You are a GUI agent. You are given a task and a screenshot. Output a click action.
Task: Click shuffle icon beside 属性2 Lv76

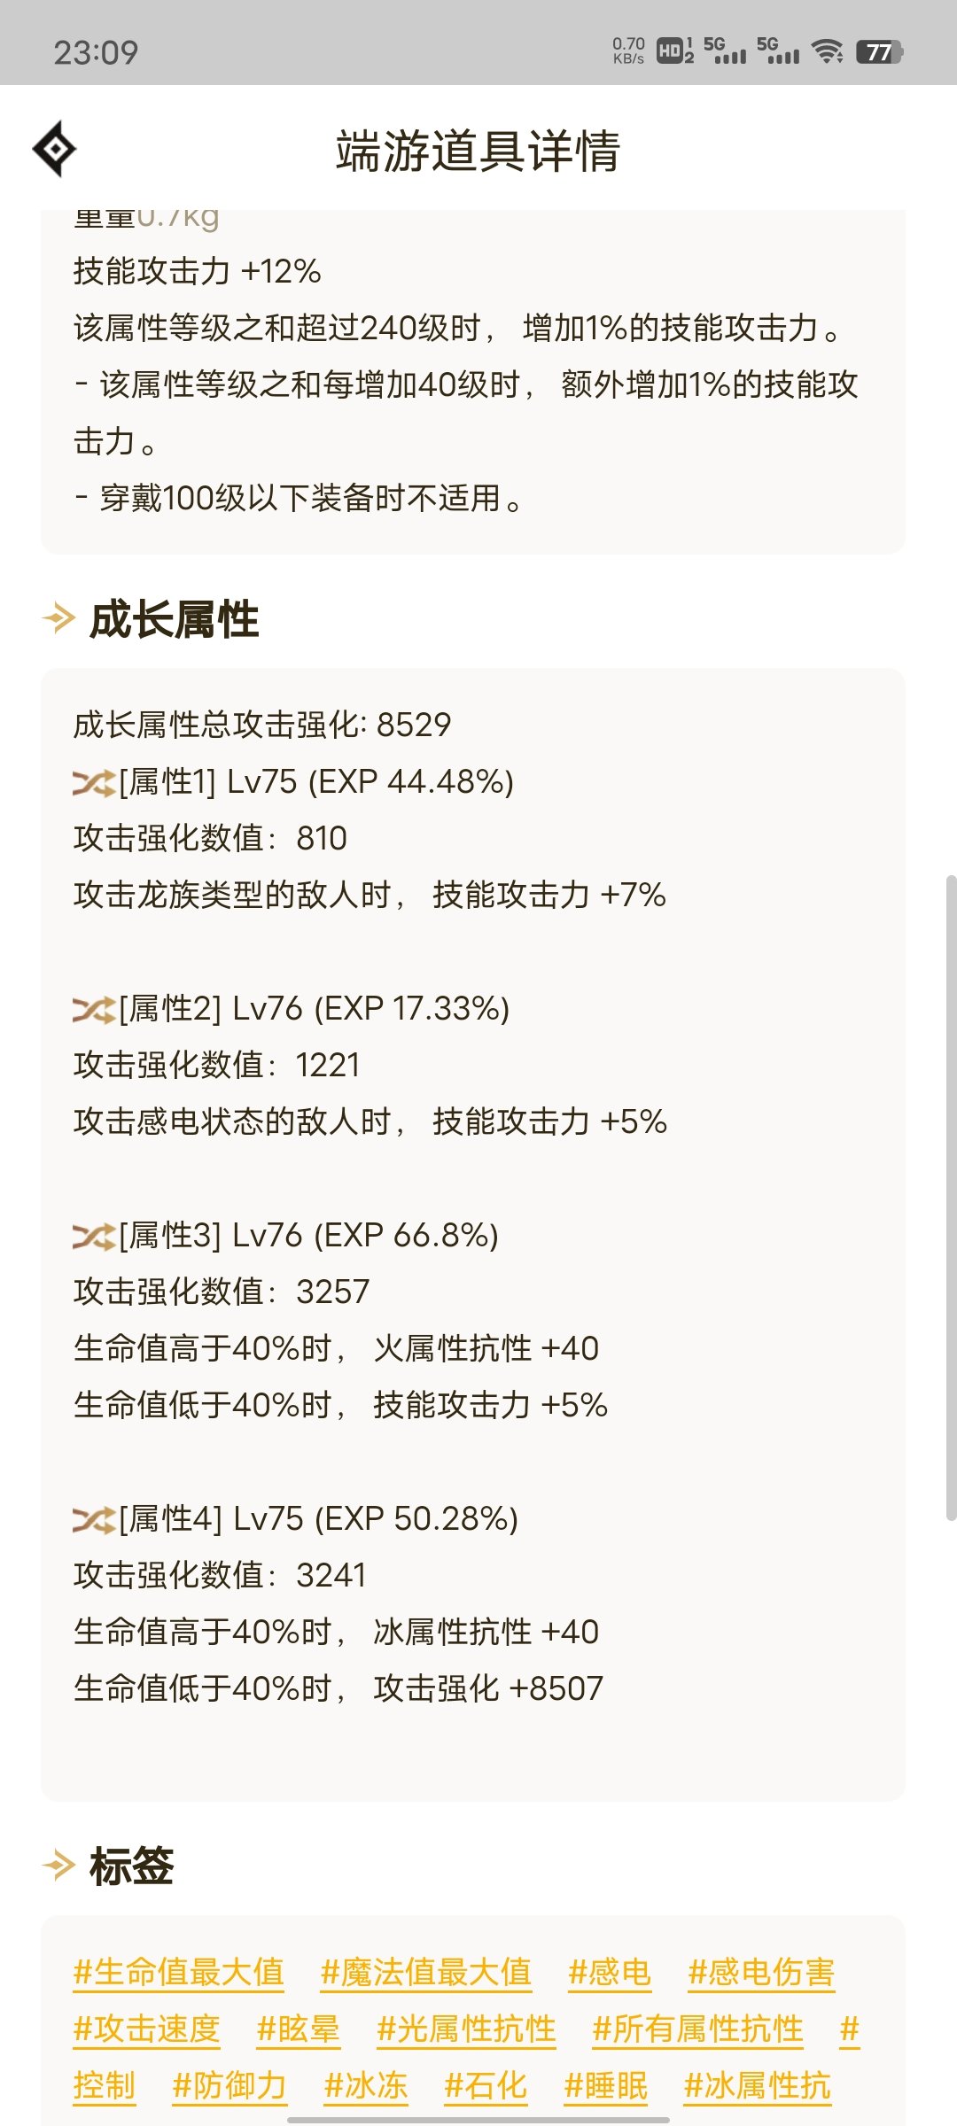94,1010
